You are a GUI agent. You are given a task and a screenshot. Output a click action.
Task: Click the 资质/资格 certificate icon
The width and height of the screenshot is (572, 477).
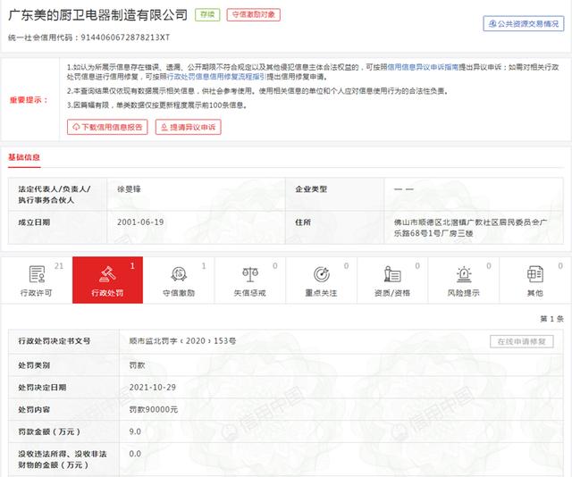pos(392,274)
